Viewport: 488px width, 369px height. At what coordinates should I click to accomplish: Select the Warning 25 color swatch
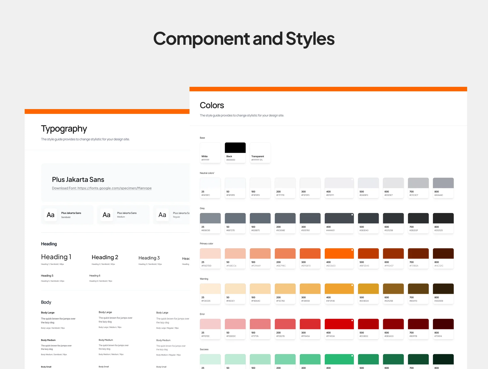click(x=210, y=294)
